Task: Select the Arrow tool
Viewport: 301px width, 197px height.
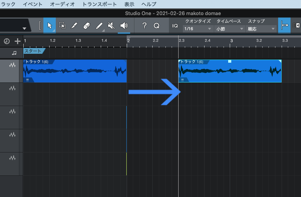Action: [x=50, y=26]
